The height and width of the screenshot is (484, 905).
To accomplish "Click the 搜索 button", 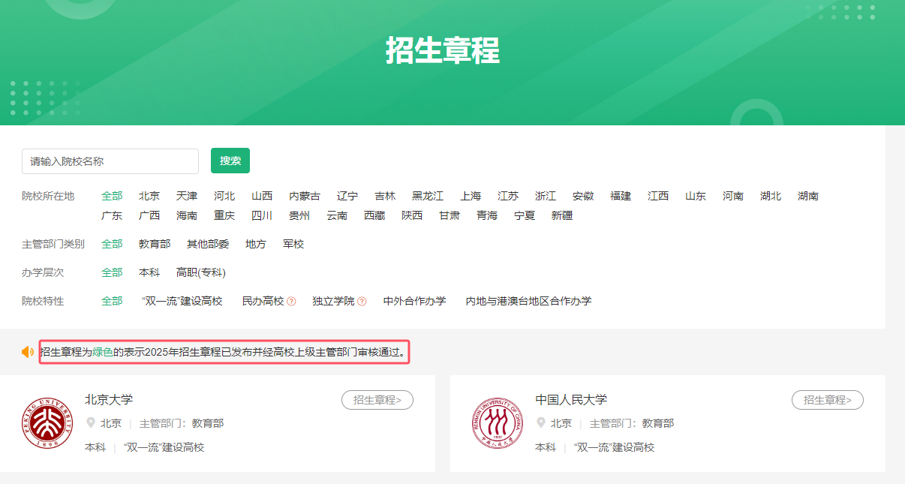I will [x=230, y=161].
